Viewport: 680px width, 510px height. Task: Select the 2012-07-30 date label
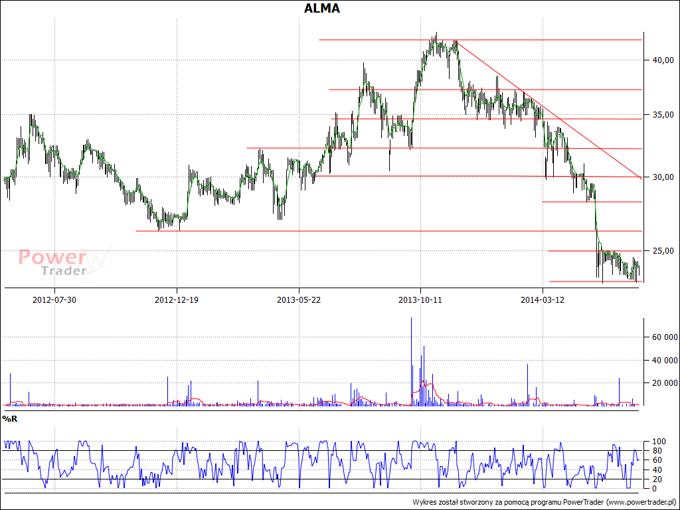54,299
